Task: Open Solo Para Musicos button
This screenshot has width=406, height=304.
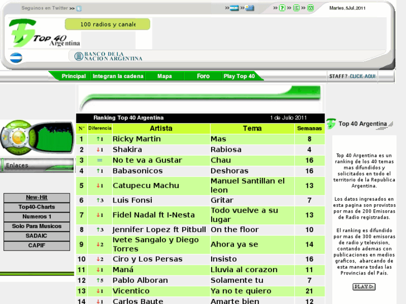Action: click(x=36, y=226)
